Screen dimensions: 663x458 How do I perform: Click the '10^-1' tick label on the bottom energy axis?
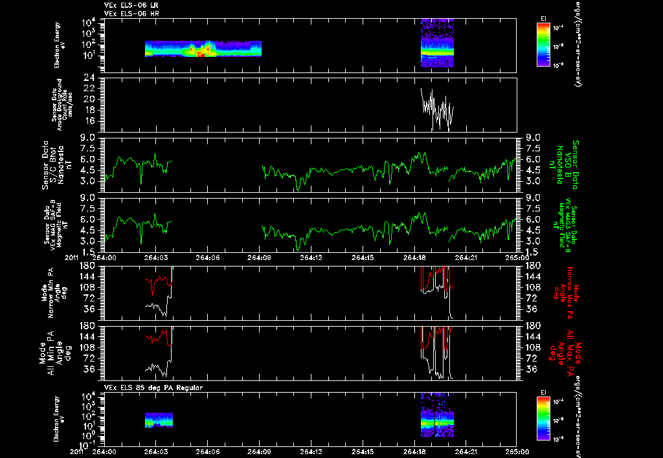pyautogui.click(x=87, y=445)
